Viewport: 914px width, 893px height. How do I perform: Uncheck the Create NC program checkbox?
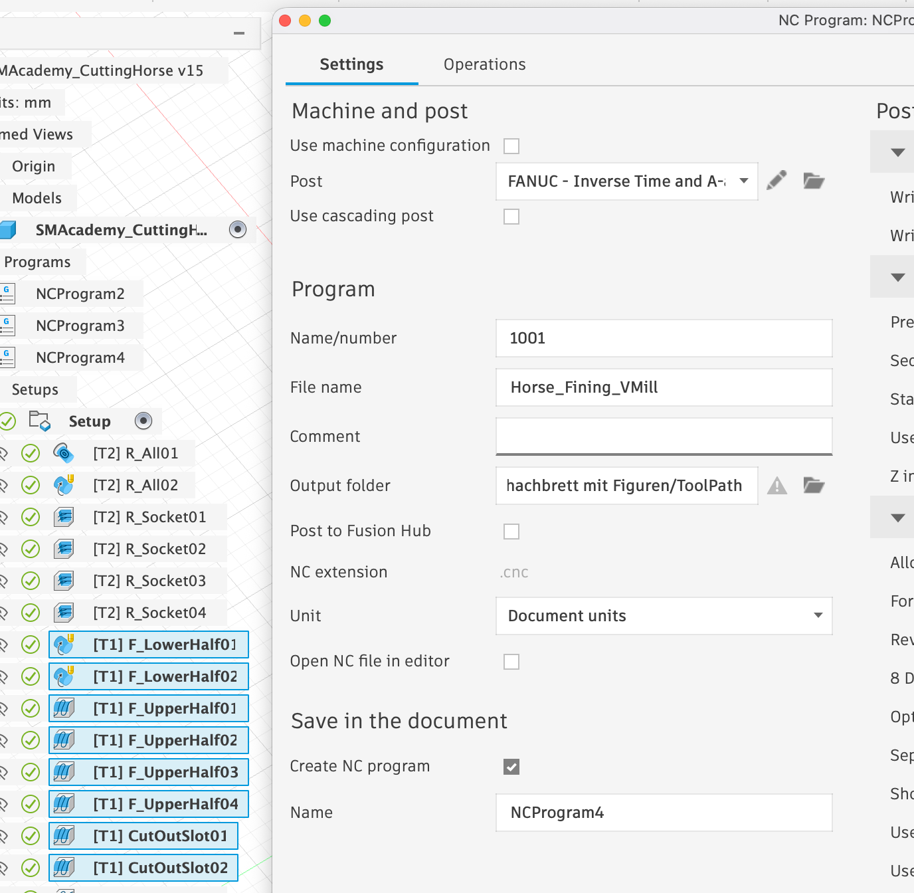pos(511,767)
